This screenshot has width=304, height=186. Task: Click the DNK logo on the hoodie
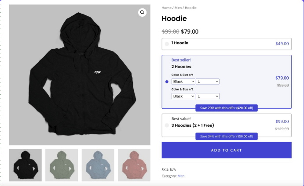tap(98, 72)
